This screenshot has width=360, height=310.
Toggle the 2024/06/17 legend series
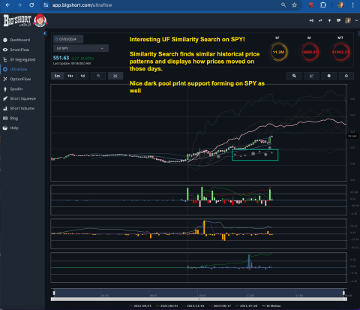220,305
